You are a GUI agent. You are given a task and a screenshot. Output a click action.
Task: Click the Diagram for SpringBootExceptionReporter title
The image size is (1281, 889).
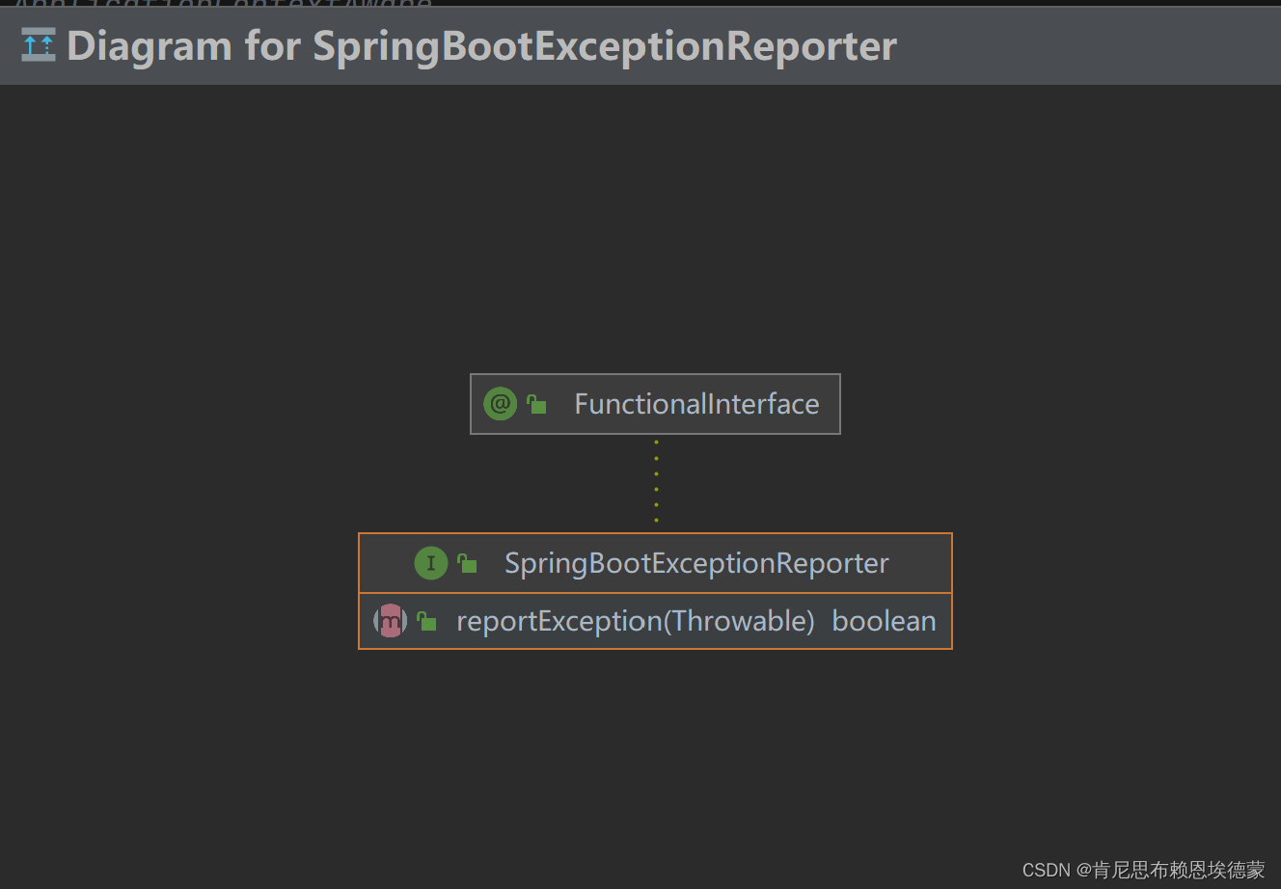coord(481,45)
